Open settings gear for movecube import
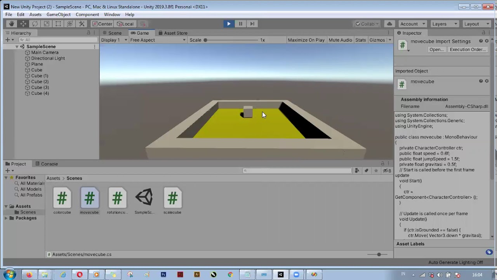The image size is (497, 280). 487,41
